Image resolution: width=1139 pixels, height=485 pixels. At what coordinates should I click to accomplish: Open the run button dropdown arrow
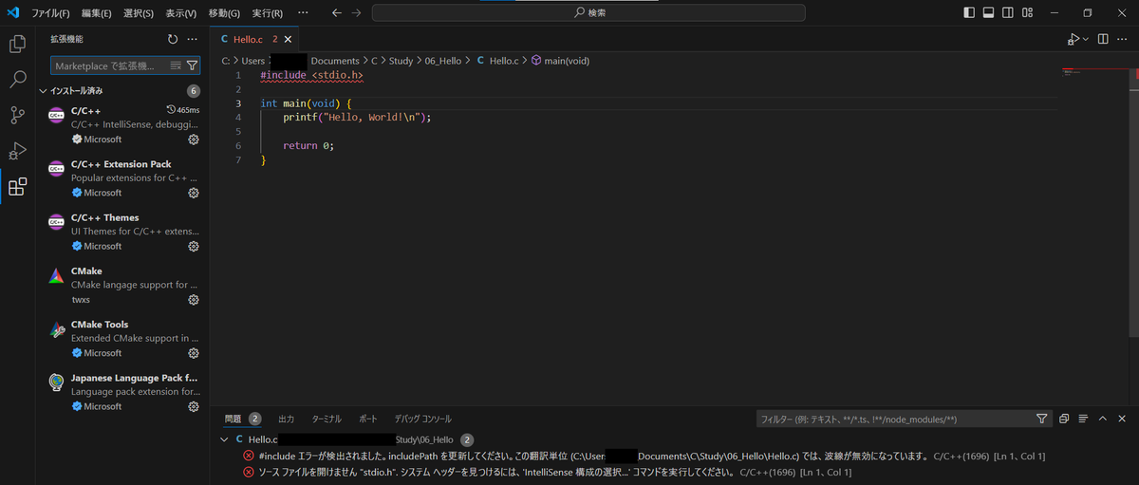click(x=1084, y=39)
